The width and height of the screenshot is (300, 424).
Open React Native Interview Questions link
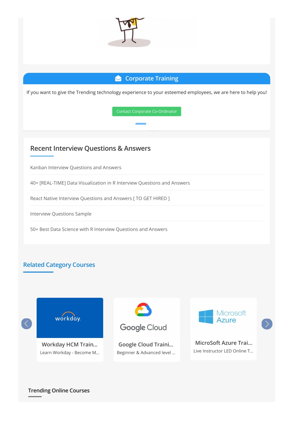100,199
